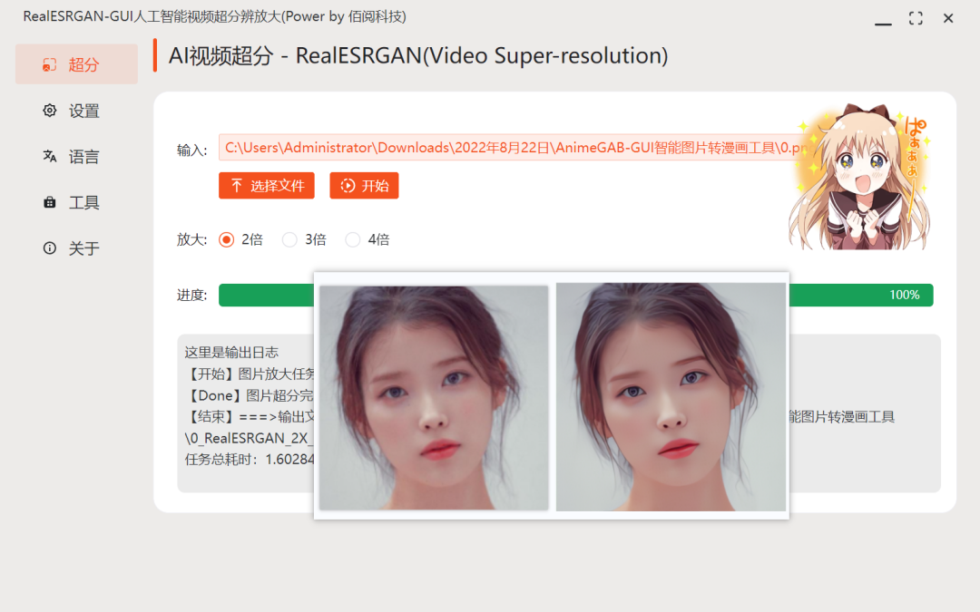The width and height of the screenshot is (980, 612).
Task: Click the info icon beside 关于
Action: tap(49, 248)
